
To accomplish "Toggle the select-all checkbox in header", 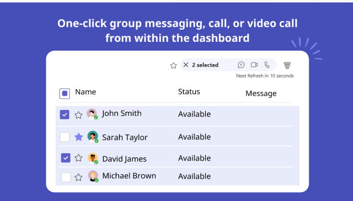I will [65, 93].
